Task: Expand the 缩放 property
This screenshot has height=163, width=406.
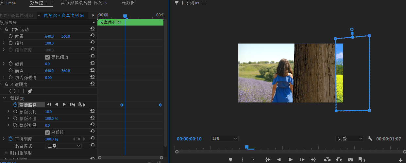Action: (4, 43)
